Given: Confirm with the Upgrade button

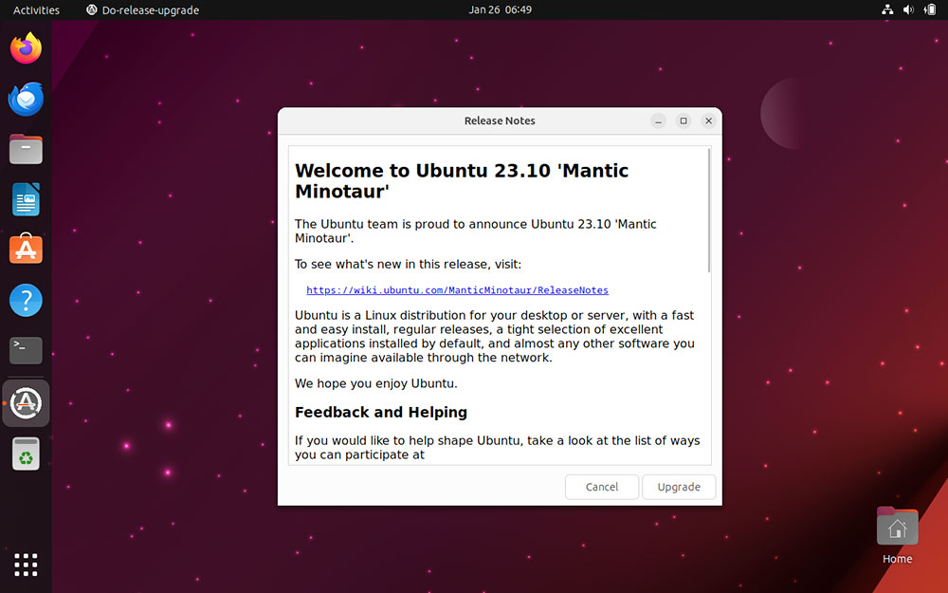Looking at the screenshot, I should (x=679, y=486).
